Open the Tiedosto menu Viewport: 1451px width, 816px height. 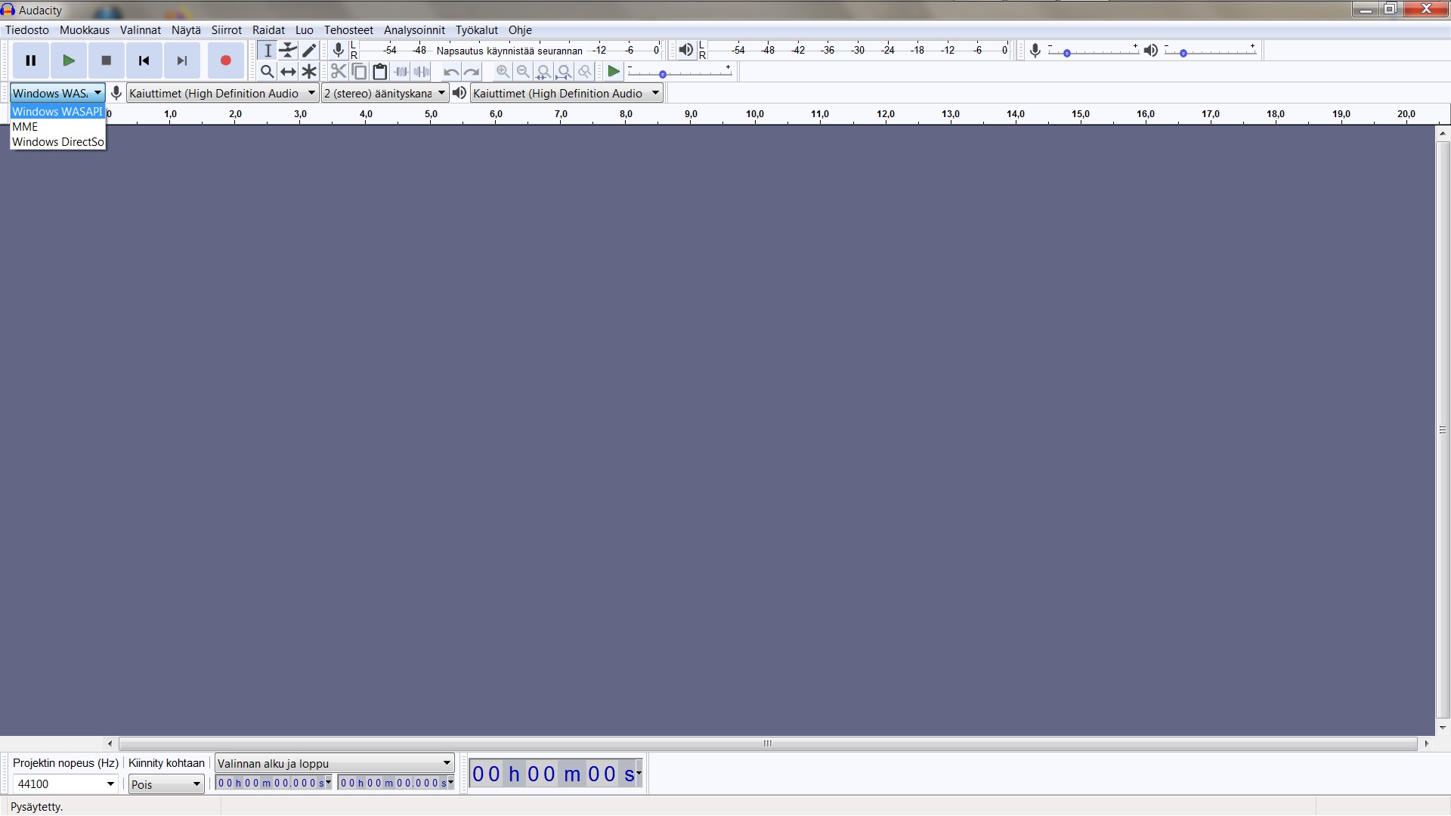pyautogui.click(x=27, y=30)
